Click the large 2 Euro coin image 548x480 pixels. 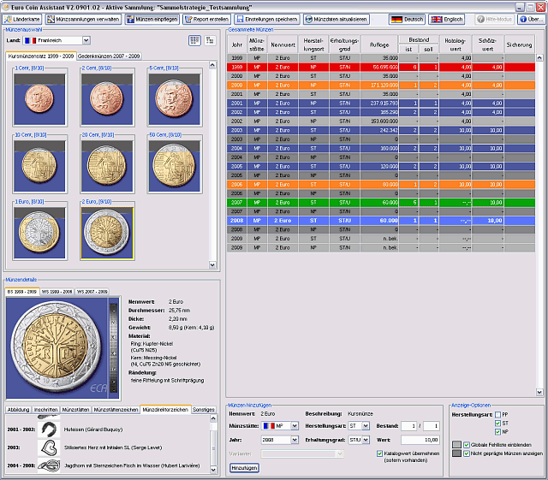pos(57,347)
